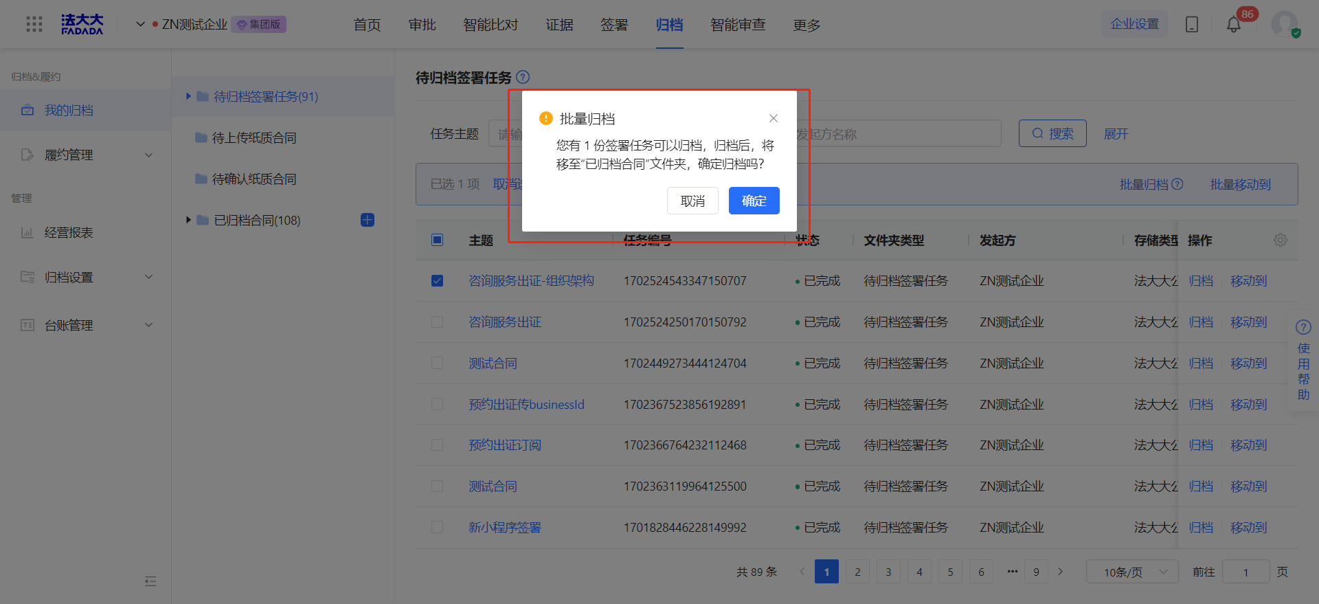Click 归档 for the 新小程序签署 row
The height and width of the screenshot is (604, 1319).
[1201, 527]
